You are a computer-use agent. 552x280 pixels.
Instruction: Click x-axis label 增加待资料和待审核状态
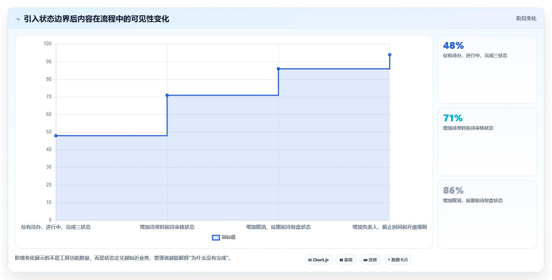click(167, 227)
